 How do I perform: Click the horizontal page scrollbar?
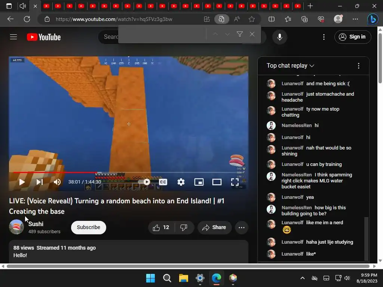click(x=188, y=266)
